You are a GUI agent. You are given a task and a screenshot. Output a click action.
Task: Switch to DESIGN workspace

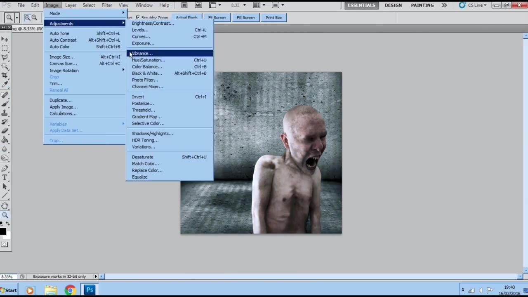tap(393, 5)
